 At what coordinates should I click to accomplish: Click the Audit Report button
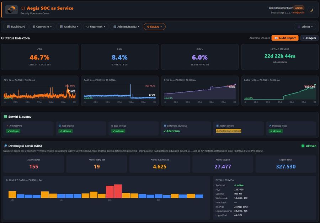pos(285,38)
